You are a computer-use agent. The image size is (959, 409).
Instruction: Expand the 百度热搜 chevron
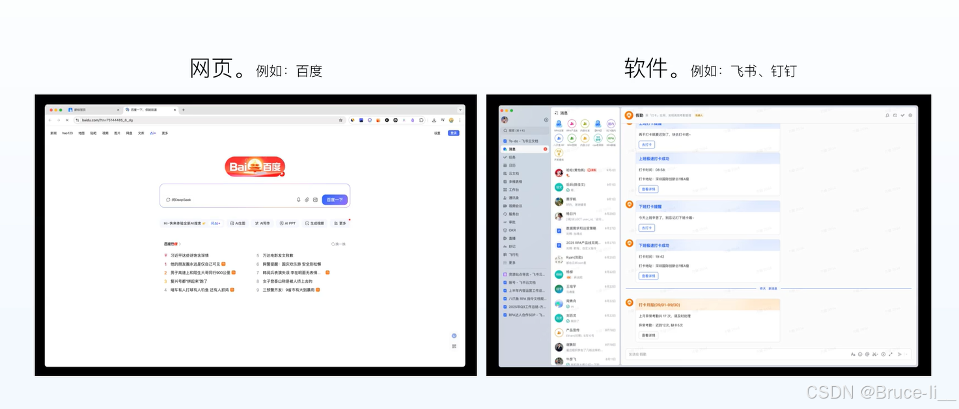180,244
